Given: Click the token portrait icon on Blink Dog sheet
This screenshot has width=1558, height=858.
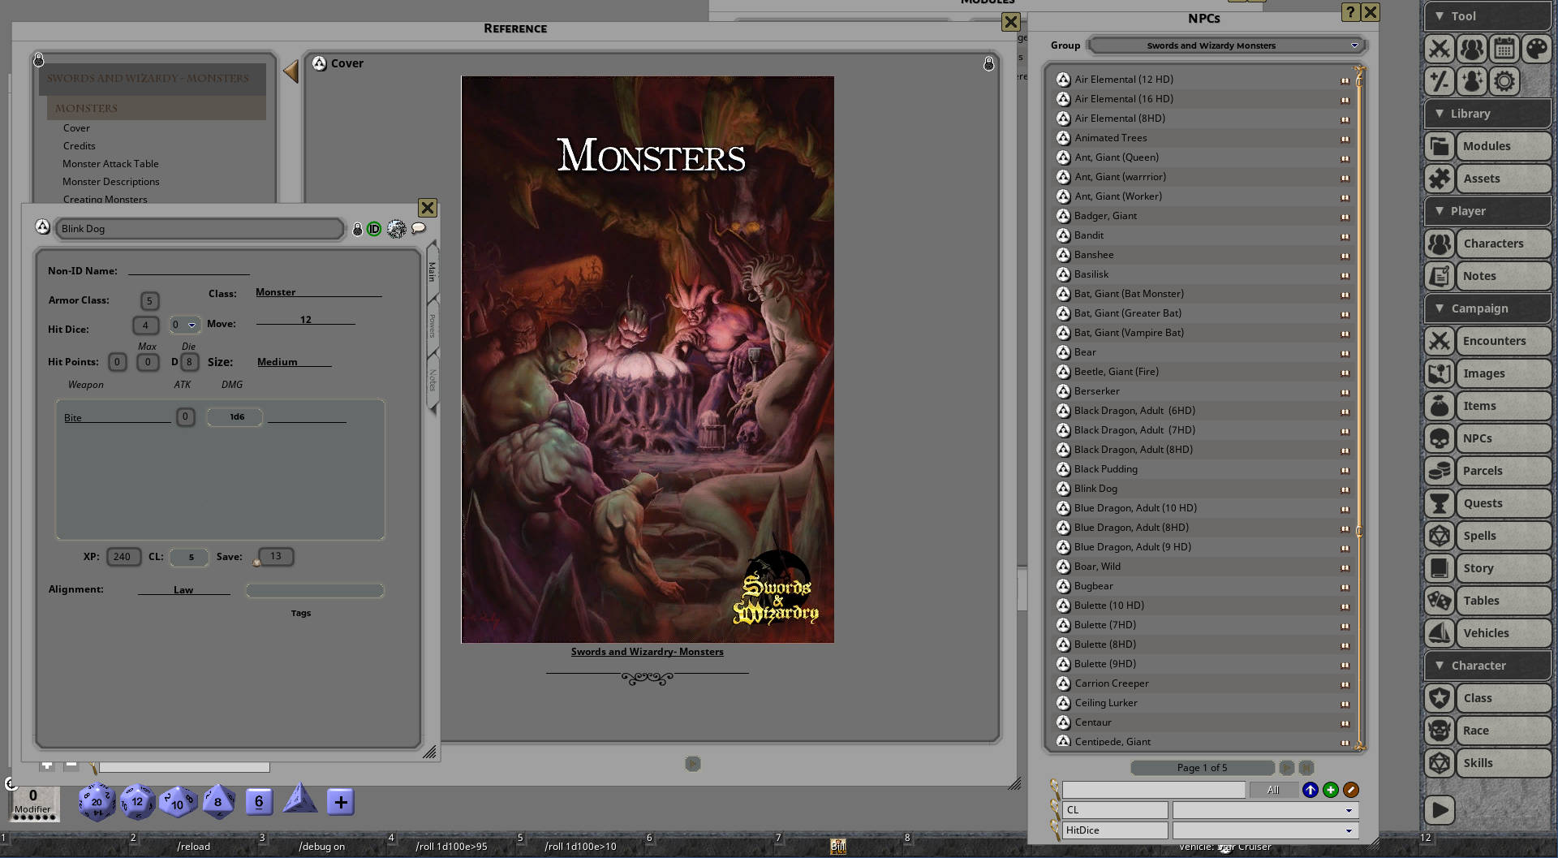Looking at the screenshot, I should [396, 229].
